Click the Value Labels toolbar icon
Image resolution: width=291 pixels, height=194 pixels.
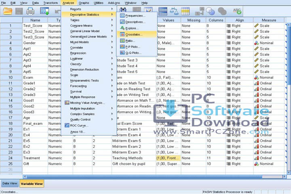[200, 11]
